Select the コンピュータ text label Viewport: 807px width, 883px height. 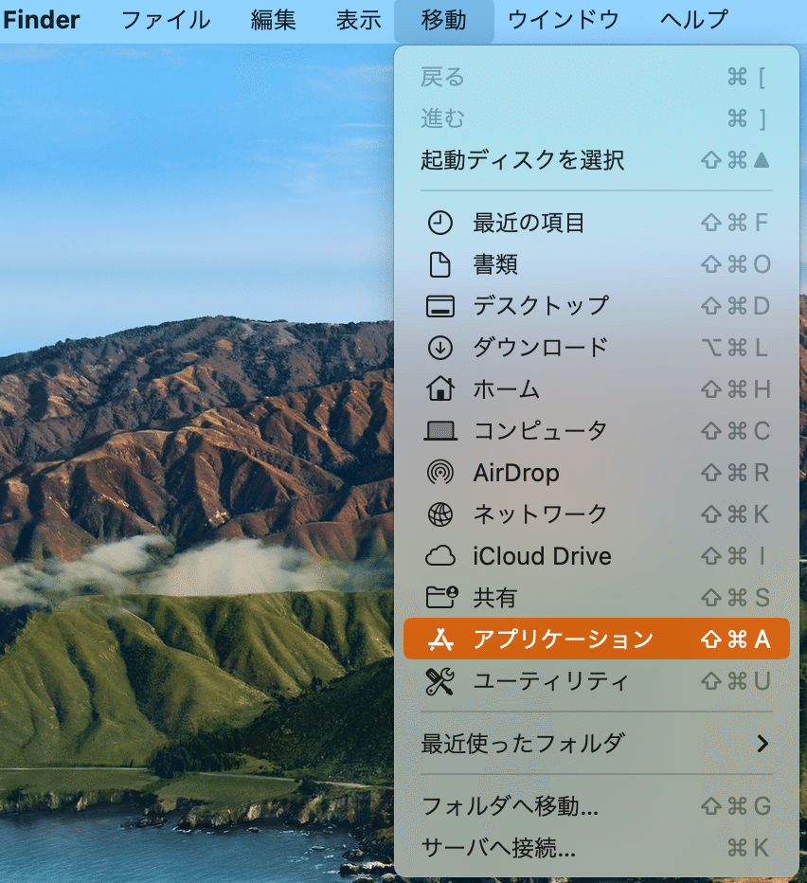540,431
